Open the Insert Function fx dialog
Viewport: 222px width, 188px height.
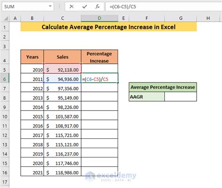(97, 7)
